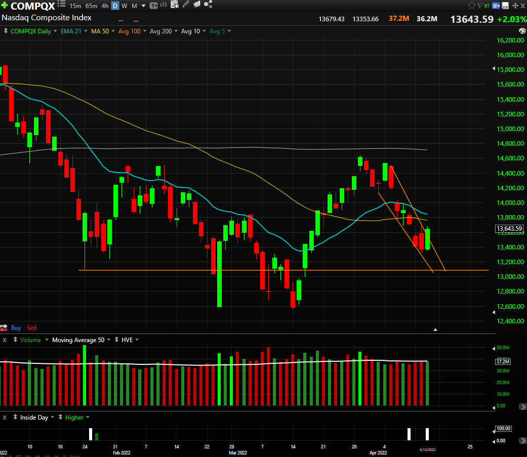Click the move arrows beside Higher
This screenshot has width=527, height=457.
pos(61,417)
